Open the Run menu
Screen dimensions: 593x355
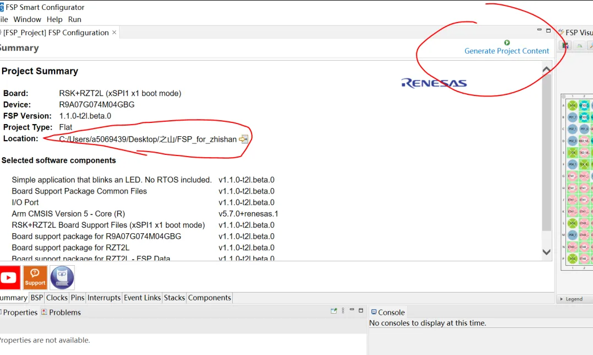pyautogui.click(x=74, y=19)
